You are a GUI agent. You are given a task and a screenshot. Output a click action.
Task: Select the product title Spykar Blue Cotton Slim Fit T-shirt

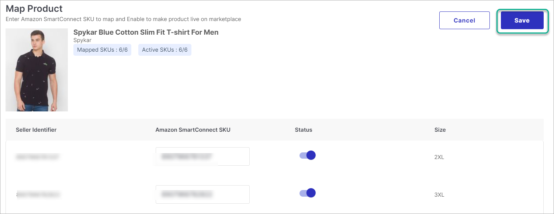point(146,32)
